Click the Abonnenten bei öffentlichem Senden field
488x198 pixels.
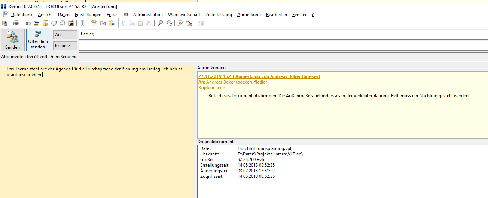(x=283, y=57)
